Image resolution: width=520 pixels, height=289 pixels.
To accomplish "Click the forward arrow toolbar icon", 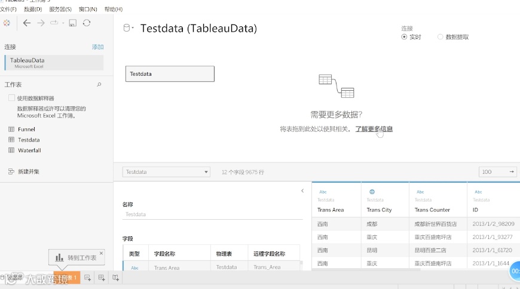I will 41,23.
